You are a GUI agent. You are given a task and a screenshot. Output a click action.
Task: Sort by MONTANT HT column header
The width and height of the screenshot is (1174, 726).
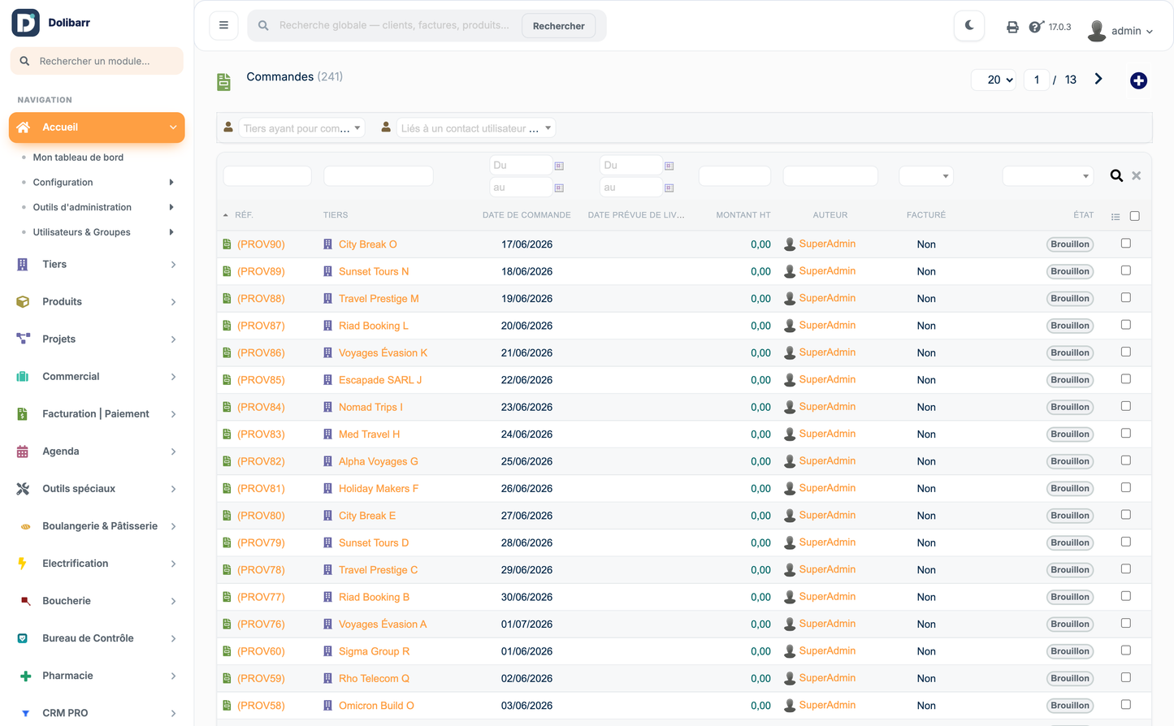743,215
